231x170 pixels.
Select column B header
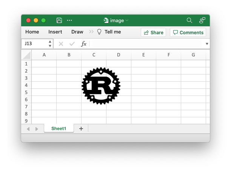pyautogui.click(x=69, y=55)
